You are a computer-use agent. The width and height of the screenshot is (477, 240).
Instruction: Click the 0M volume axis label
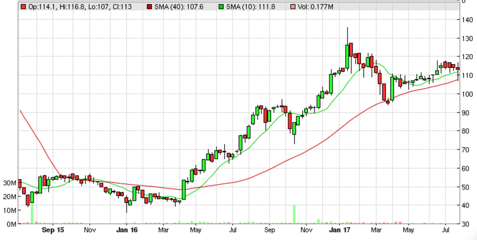[x=11, y=224]
